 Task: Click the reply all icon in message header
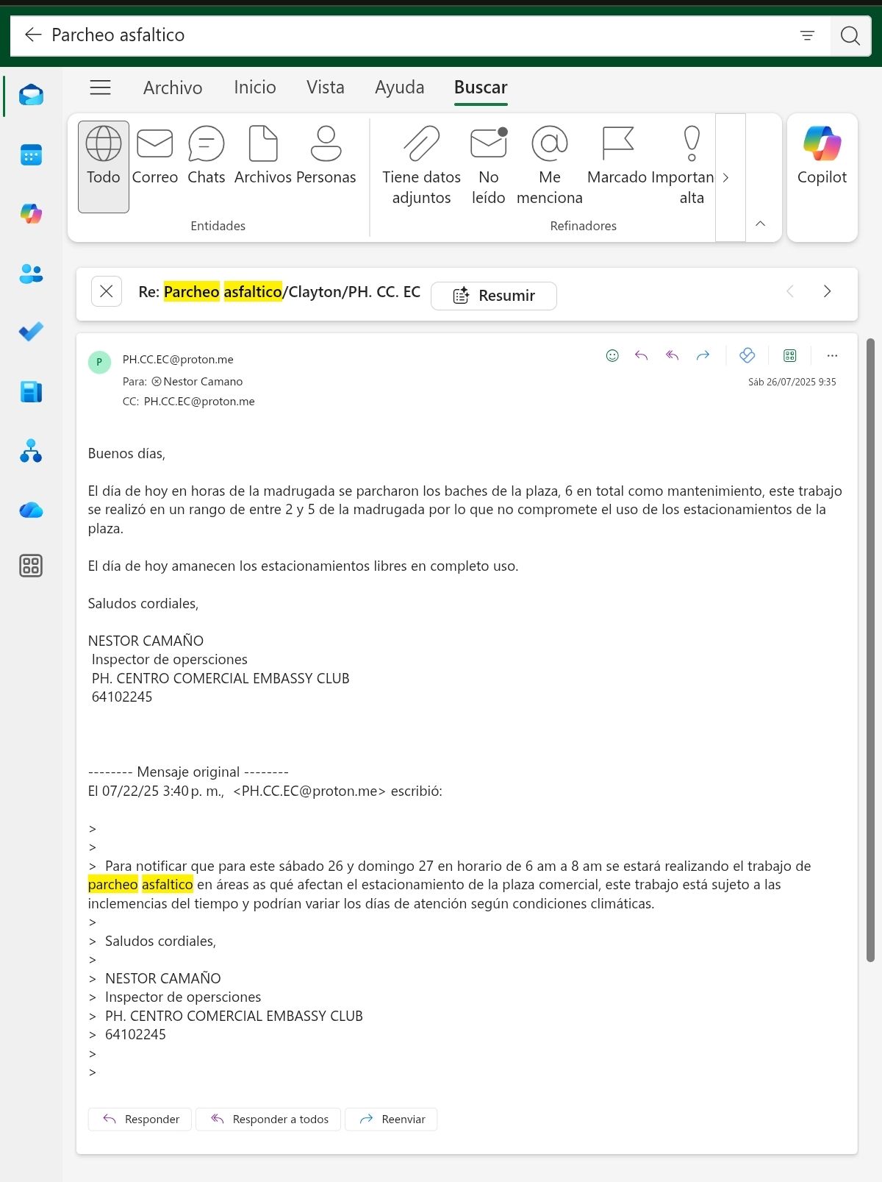(672, 356)
